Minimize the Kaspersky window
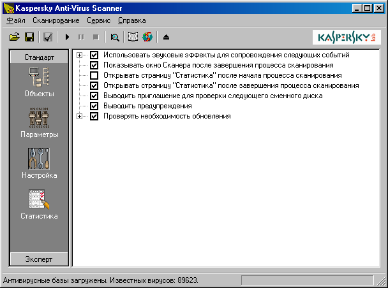 click(357, 8)
